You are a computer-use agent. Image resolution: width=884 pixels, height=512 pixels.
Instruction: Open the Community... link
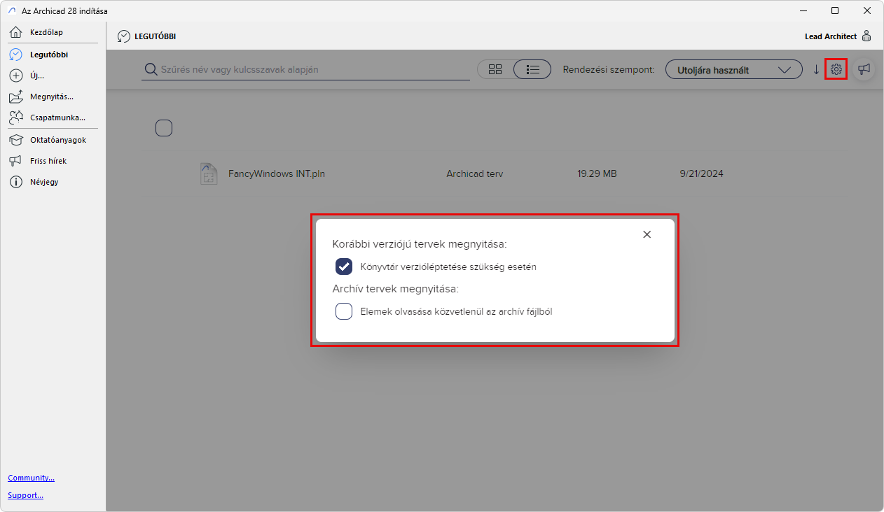point(31,478)
